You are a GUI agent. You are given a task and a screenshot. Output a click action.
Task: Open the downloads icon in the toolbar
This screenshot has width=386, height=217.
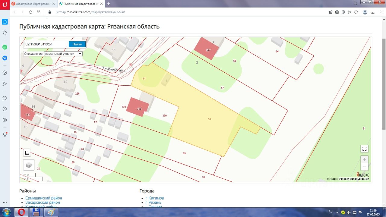373,12
